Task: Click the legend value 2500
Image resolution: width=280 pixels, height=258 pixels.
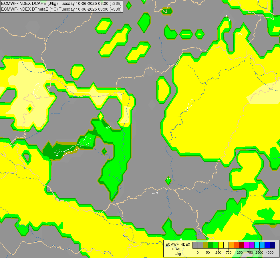Action: (259, 253)
